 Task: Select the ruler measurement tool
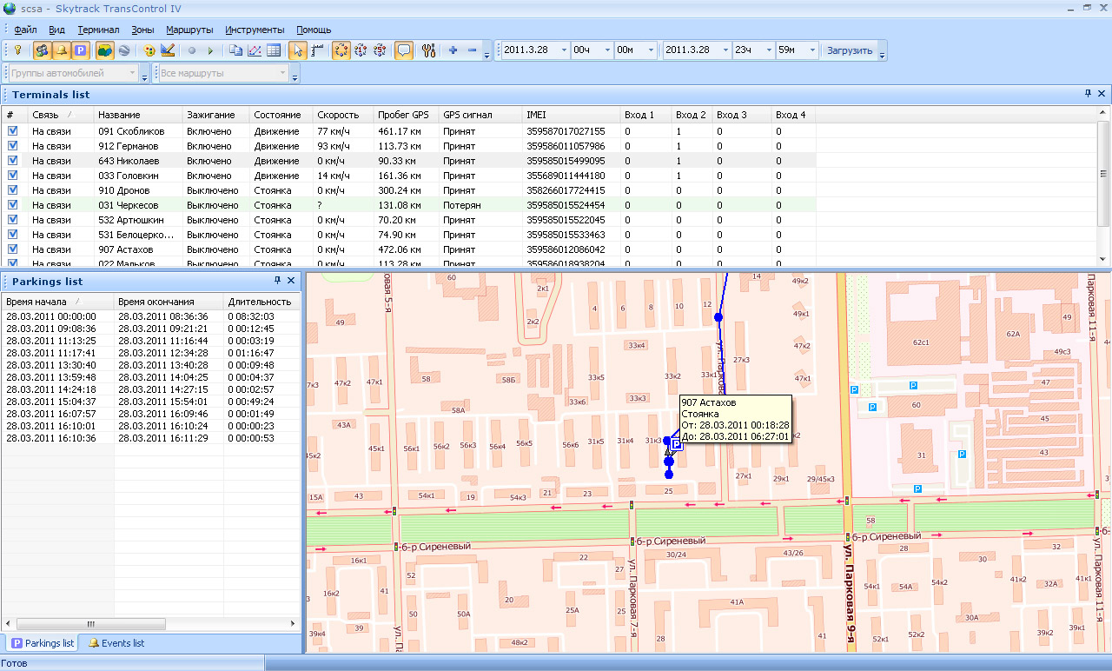tap(316, 50)
